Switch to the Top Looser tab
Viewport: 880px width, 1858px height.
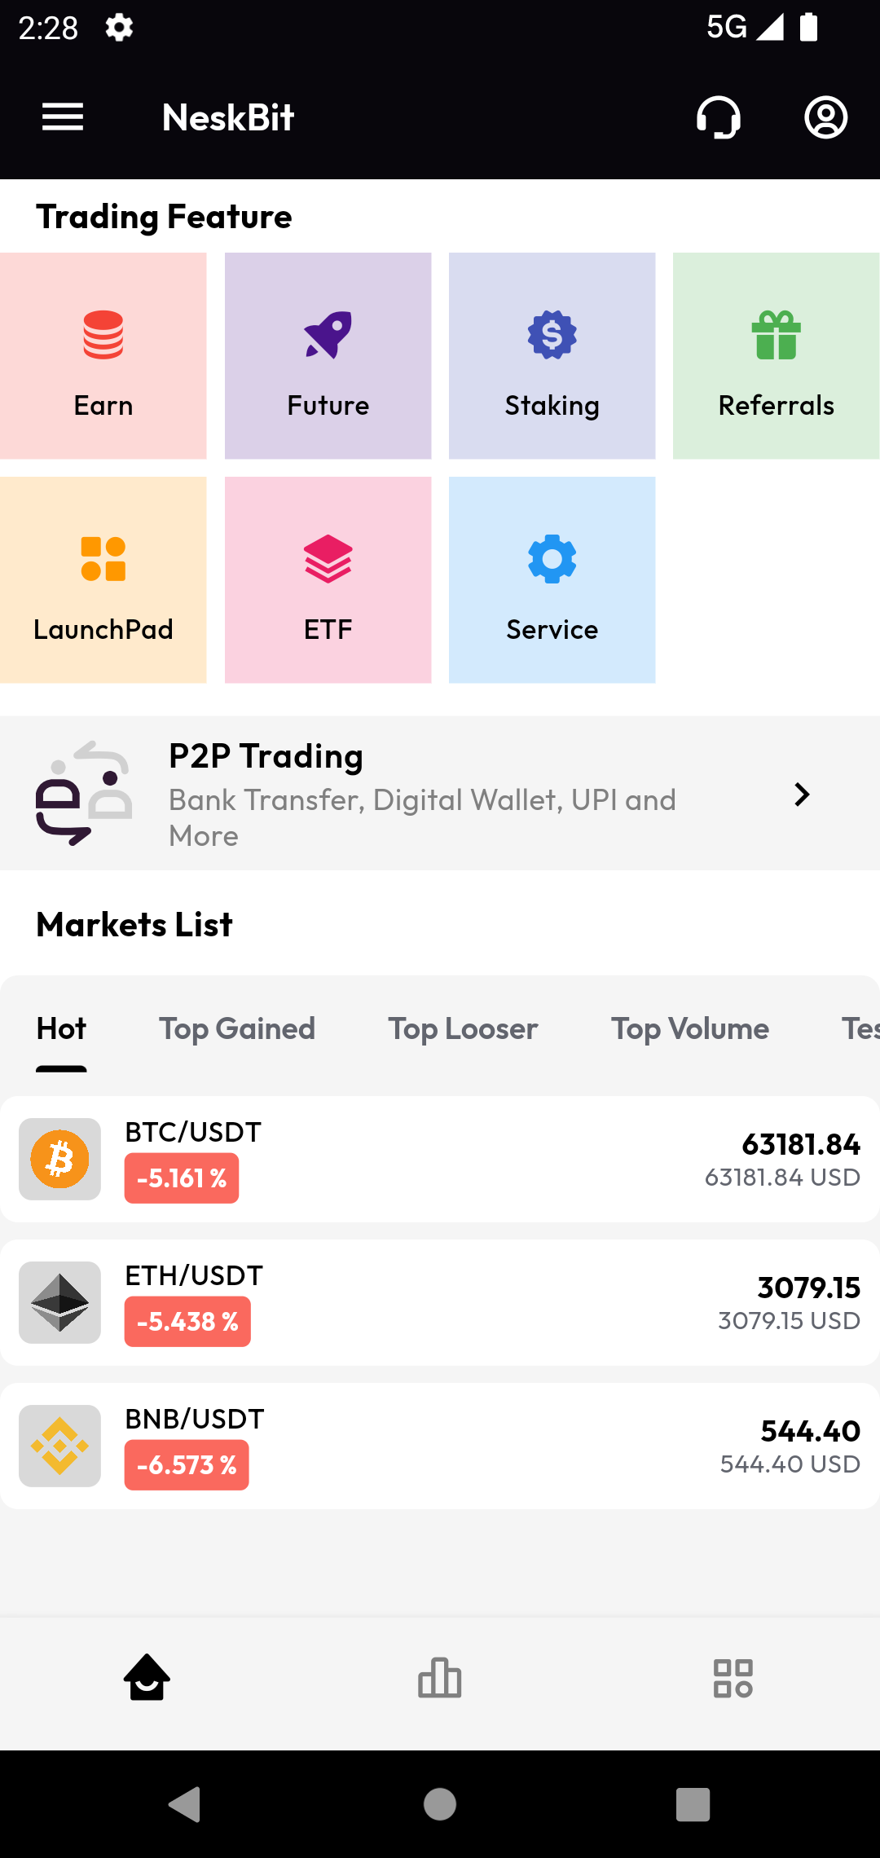click(x=463, y=1029)
